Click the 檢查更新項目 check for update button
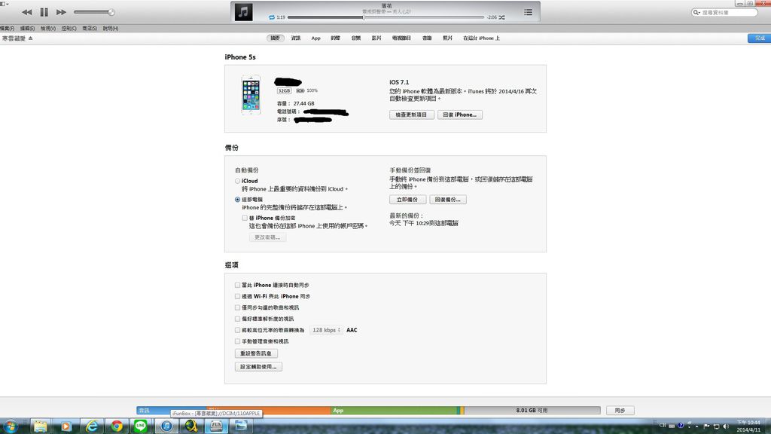The height and width of the screenshot is (434, 771). pyautogui.click(x=412, y=115)
